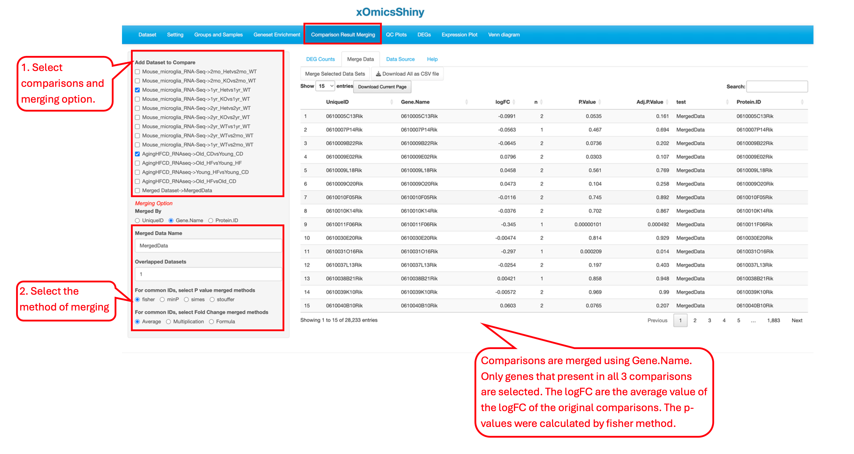854x454 pixels.
Task: Choose stouffer p-value merge method
Action: coord(212,300)
